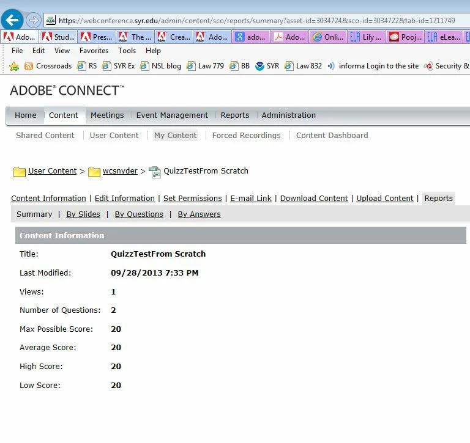470x443 pixels.
Task: Open the Shared Content subsection
Action: [x=45, y=135]
